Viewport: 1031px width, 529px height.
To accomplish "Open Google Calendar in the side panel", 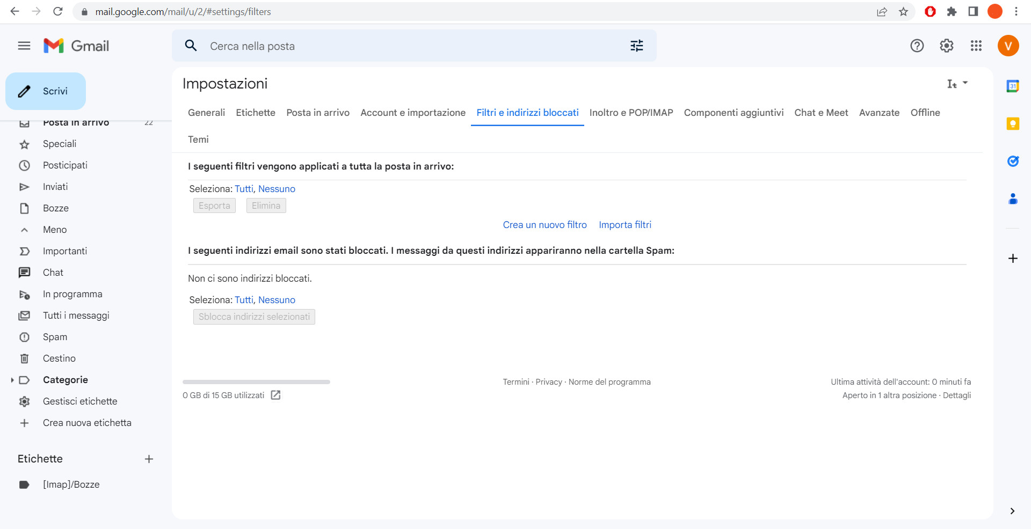I will pos(1013,86).
